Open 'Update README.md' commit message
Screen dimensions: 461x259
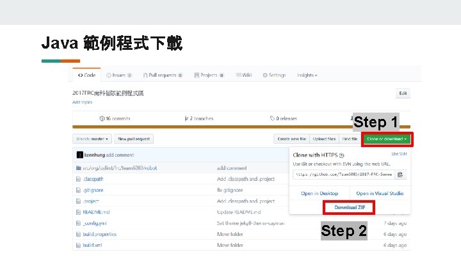click(239, 212)
